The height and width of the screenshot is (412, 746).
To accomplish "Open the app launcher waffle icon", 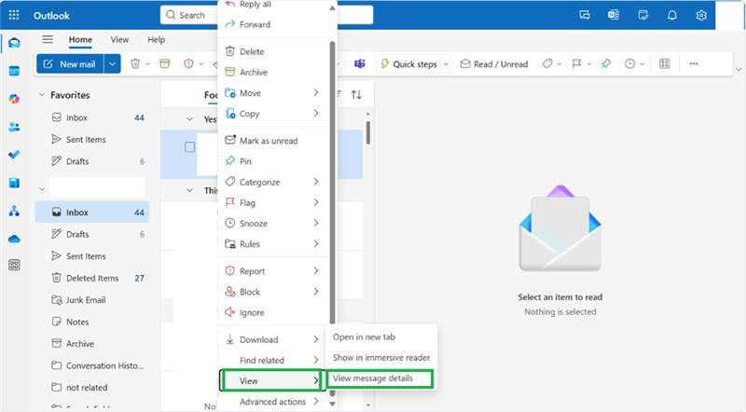I will coord(14,15).
